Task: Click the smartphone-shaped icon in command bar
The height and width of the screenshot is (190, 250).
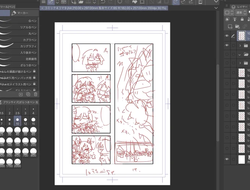Action: click(200, 2)
